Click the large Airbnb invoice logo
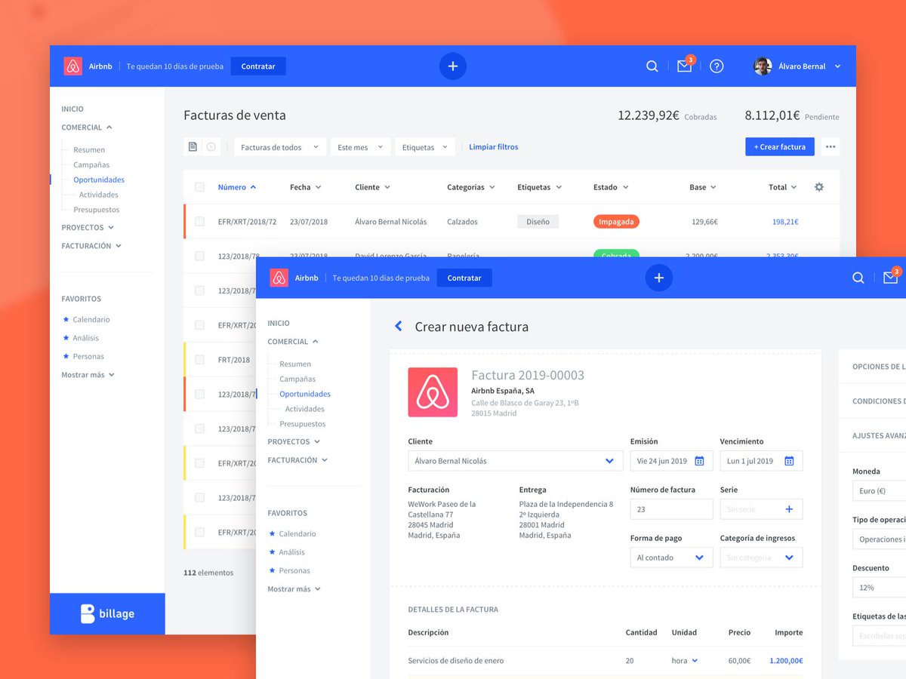Screen dimensions: 906x679 (433, 392)
